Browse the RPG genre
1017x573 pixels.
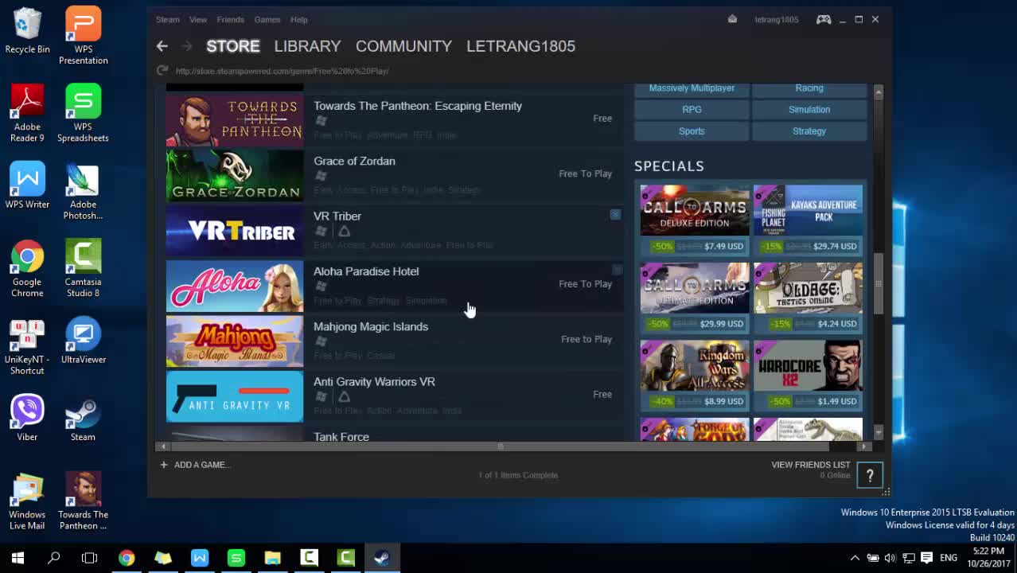coord(692,110)
